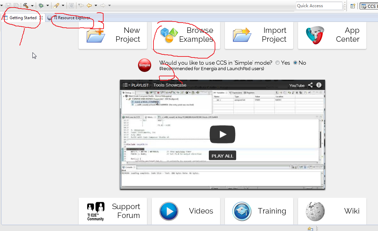Click the Save All toolbar icon
The width and height of the screenshot is (378, 231).
click(16, 5)
